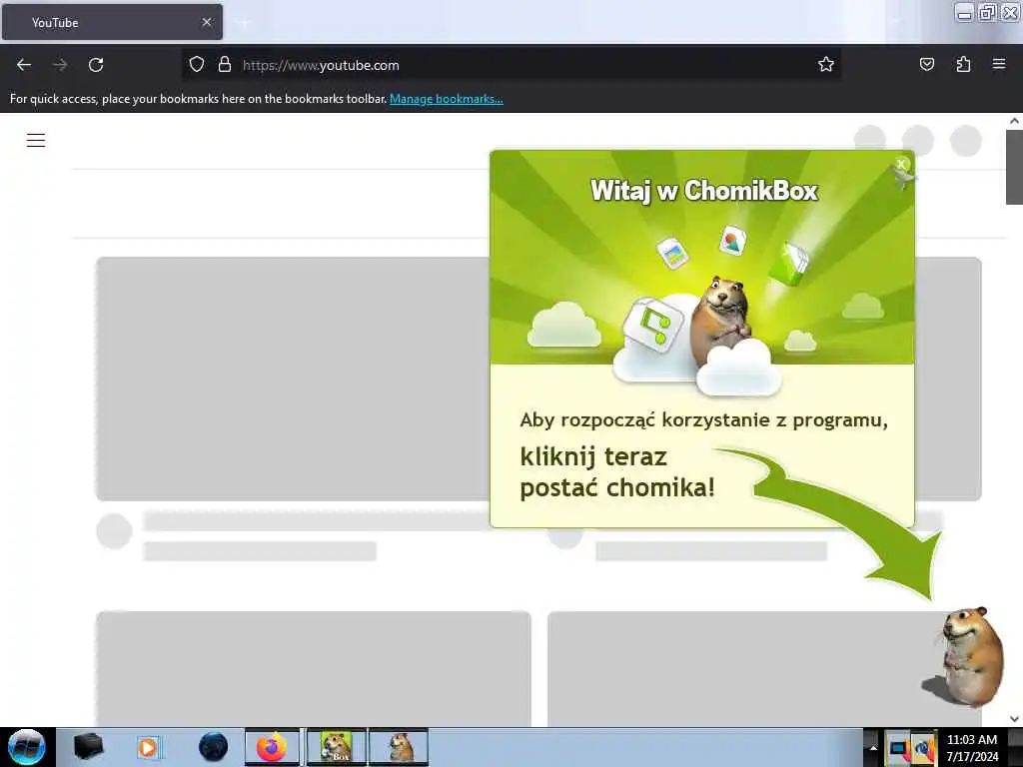Image resolution: width=1023 pixels, height=767 pixels.
Task: Open the media player taskbar icon
Action: click(x=148, y=747)
